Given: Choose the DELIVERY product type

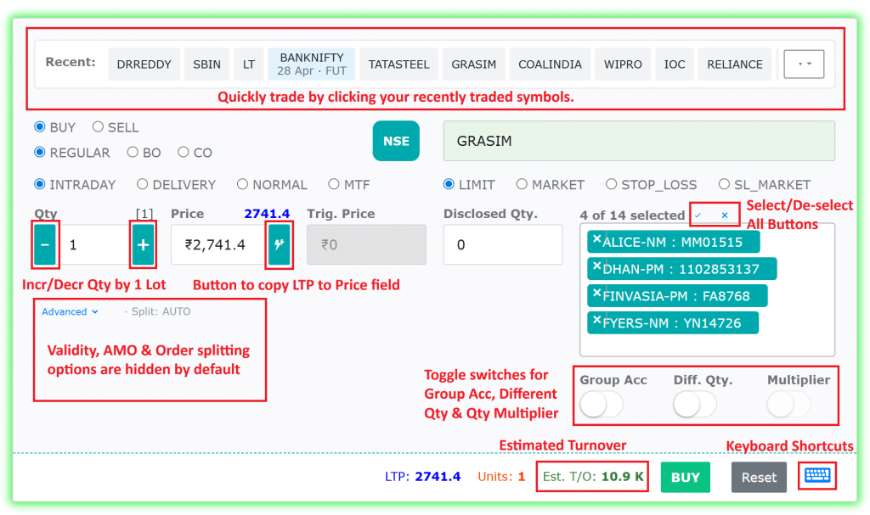Looking at the screenshot, I should click(x=143, y=184).
